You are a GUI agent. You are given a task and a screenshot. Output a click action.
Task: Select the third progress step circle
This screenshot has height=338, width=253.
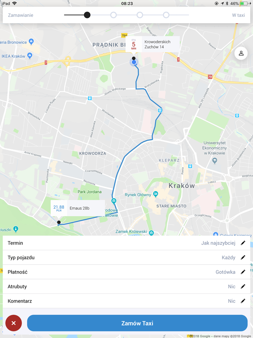click(x=140, y=15)
